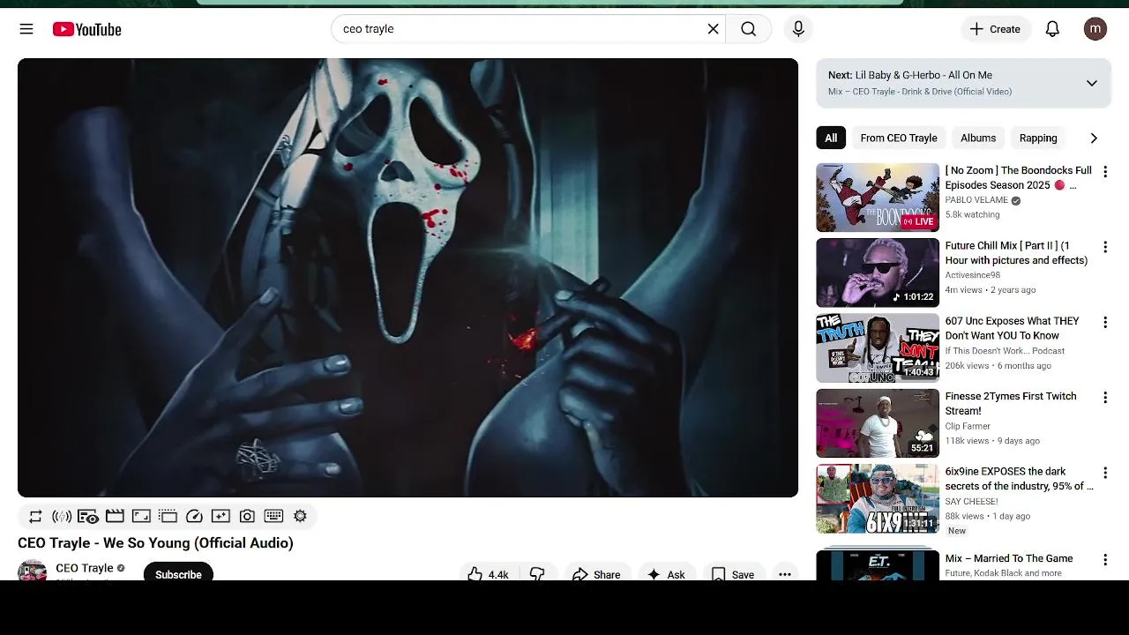1129x635 pixels.
Task: Open options for Married To The Game mix
Action: pos(1105,560)
